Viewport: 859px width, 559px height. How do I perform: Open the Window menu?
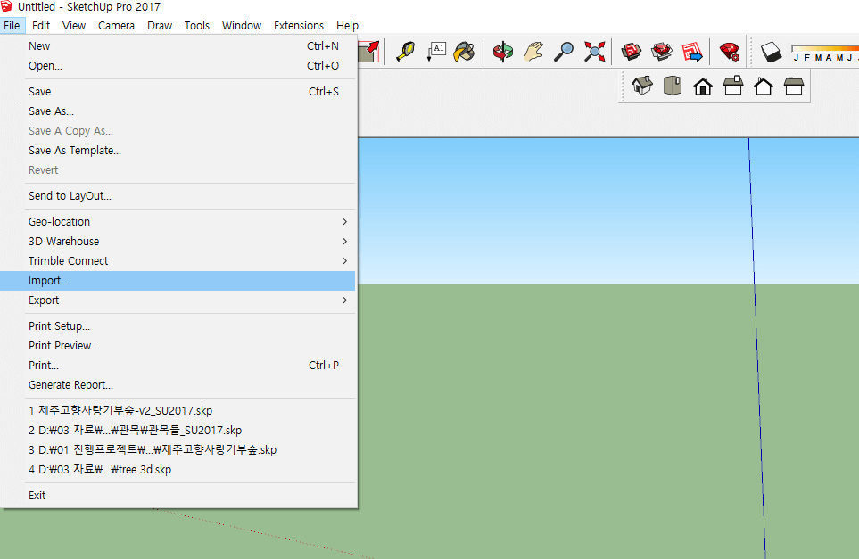click(x=242, y=25)
